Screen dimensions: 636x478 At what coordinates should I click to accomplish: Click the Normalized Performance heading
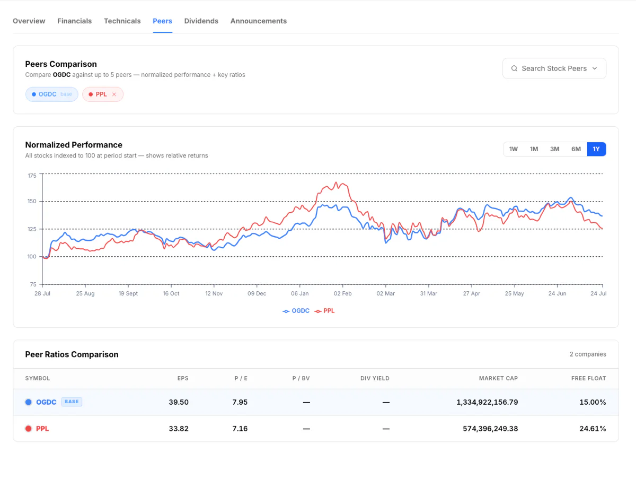(74, 145)
